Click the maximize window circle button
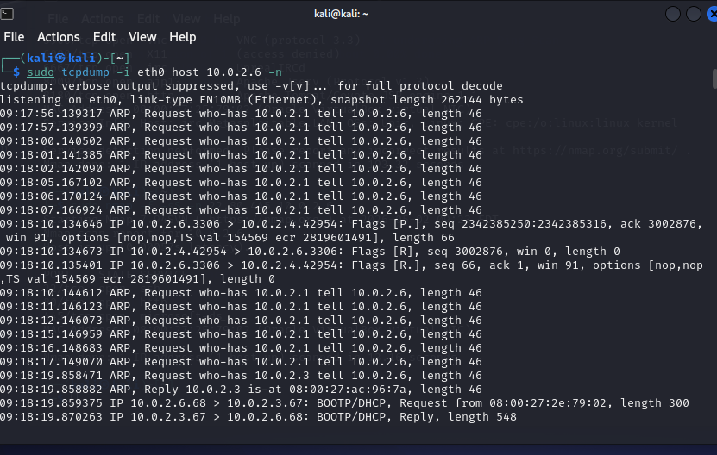 click(693, 14)
